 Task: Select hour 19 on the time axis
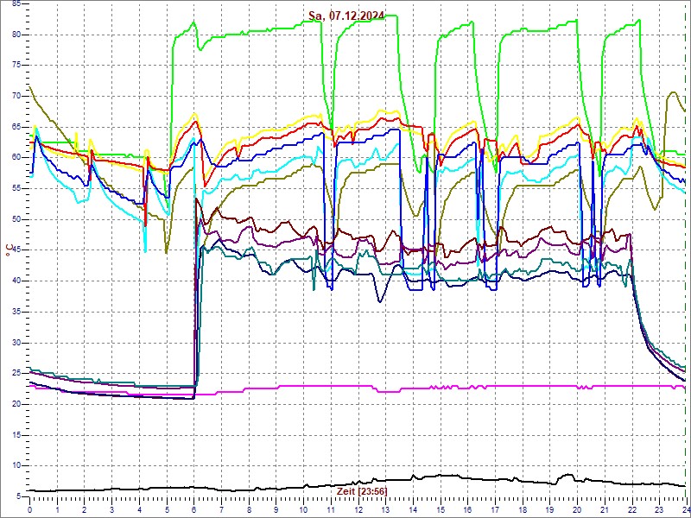pos(549,509)
